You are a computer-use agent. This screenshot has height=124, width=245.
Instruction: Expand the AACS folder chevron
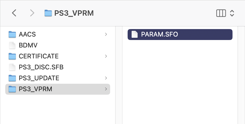(106, 34)
